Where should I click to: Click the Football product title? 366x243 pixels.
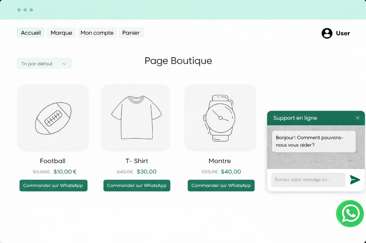(53, 161)
